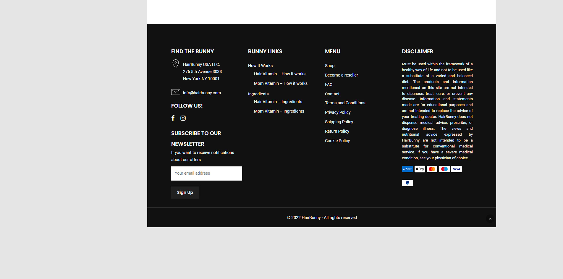563x279 pixels.
Task: Click the back-to-top arrow button
Action: click(490, 219)
